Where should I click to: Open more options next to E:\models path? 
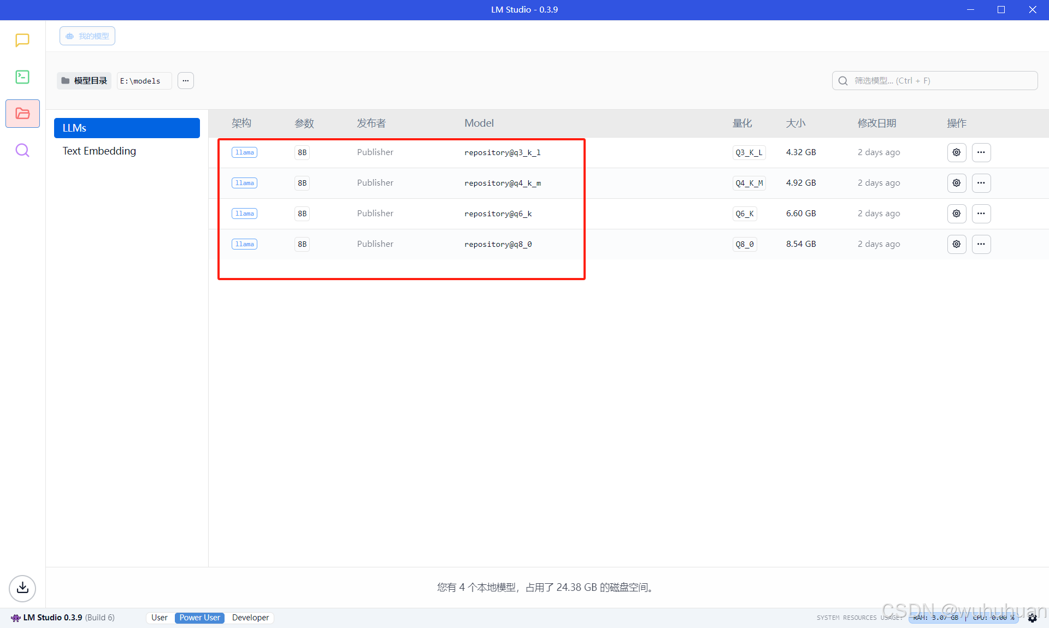186,81
